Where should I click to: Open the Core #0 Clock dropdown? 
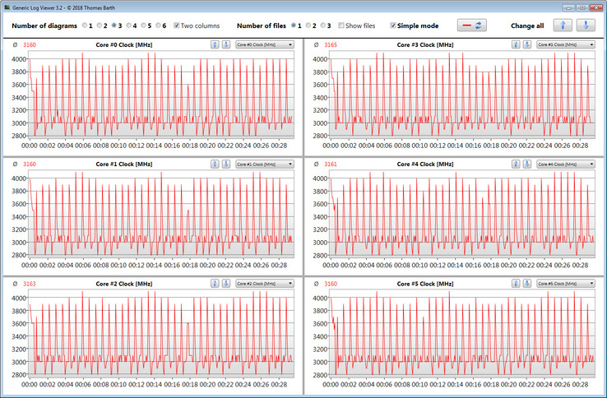click(x=264, y=44)
